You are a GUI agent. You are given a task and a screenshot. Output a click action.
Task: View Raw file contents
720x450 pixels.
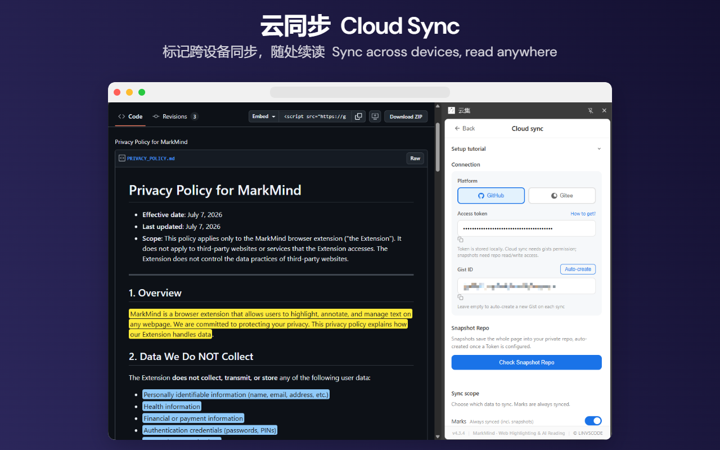415,158
